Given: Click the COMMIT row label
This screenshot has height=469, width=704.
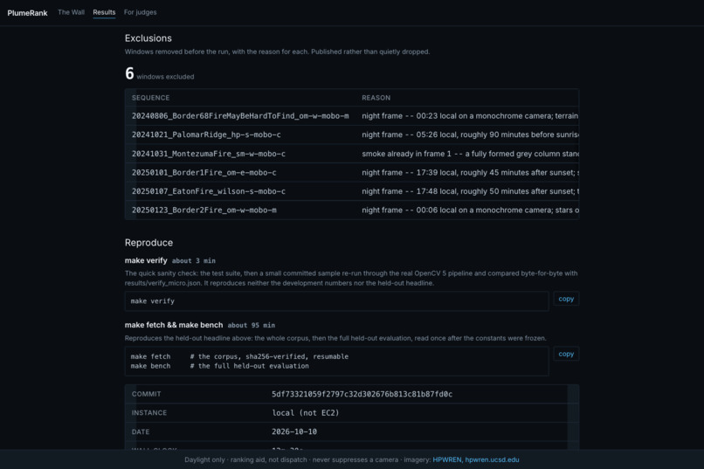Looking at the screenshot, I should (x=147, y=394).
